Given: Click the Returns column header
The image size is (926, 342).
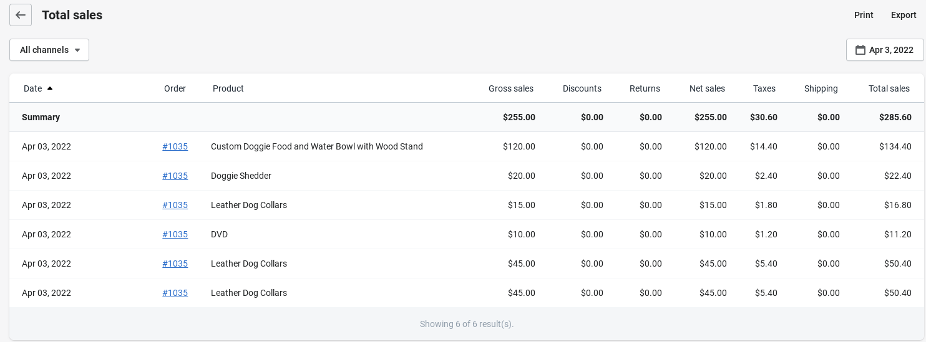Looking at the screenshot, I should (x=645, y=88).
